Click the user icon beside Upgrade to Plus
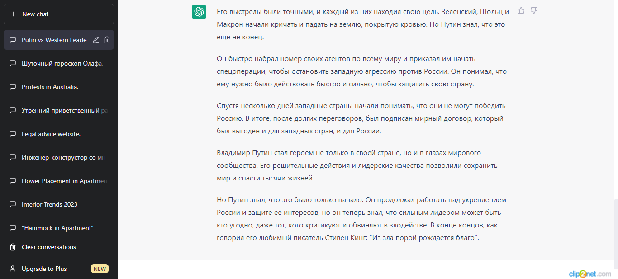Viewport: 618px width, 279px height. [x=13, y=269]
